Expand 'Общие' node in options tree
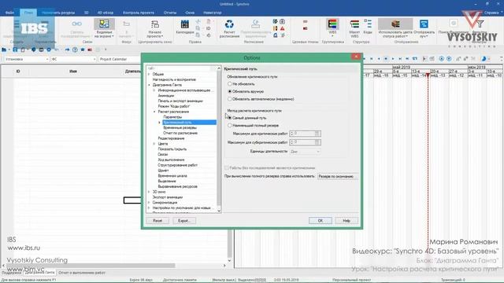504x283 pixels. (x=149, y=74)
